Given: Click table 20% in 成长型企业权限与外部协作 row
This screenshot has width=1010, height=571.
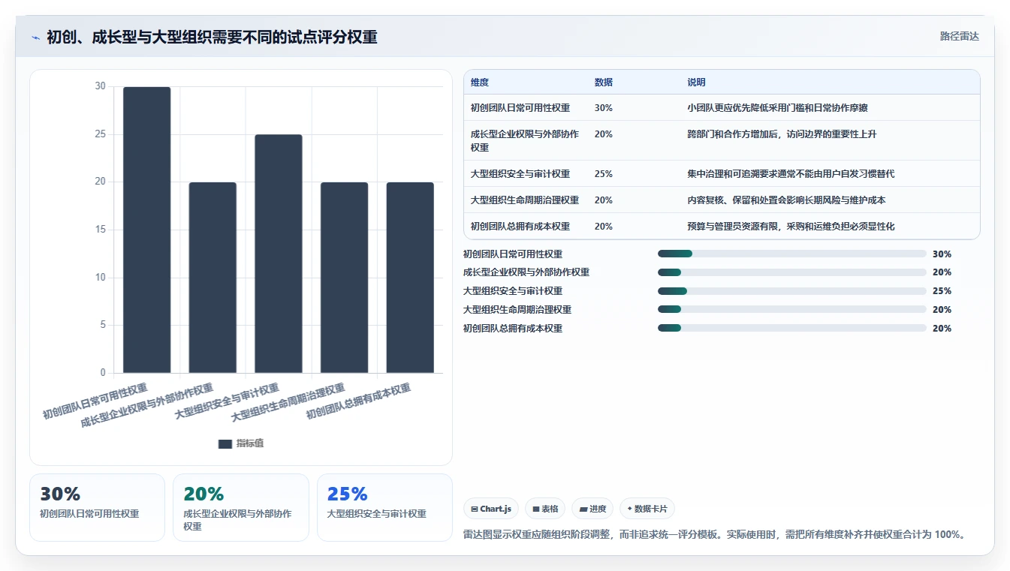Looking at the screenshot, I should point(603,134).
